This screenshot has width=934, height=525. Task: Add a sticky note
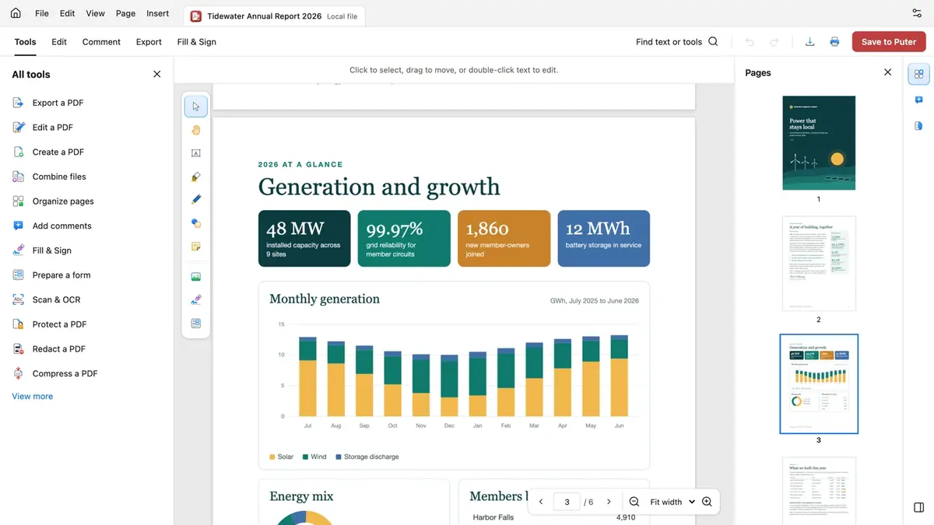pyautogui.click(x=196, y=247)
